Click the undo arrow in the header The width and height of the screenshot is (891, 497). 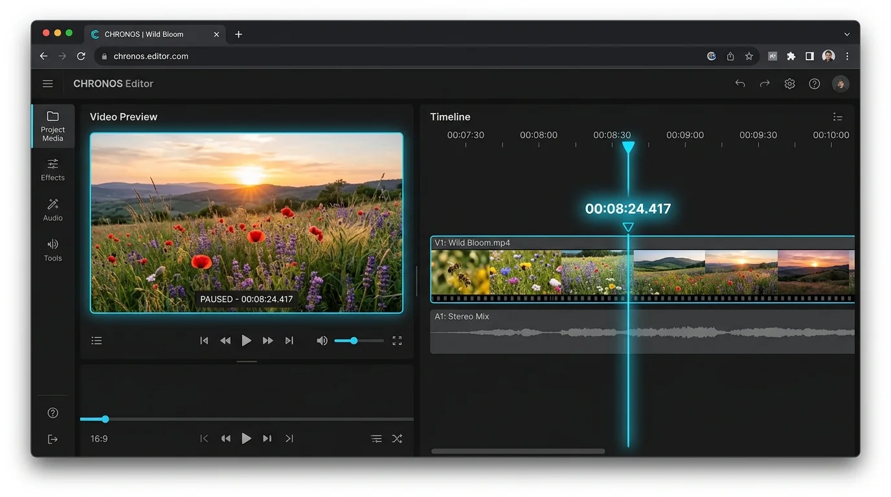point(739,83)
